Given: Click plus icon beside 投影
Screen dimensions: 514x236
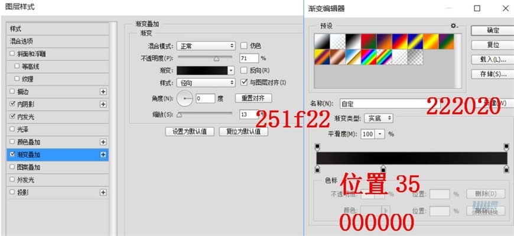Looking at the screenshot, I should (103, 192).
